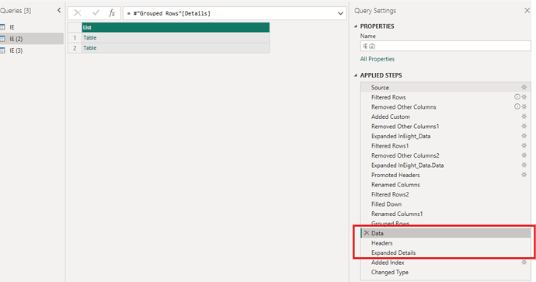Collapse the PROPERTIES section
The width and height of the screenshot is (536, 282).
(x=356, y=26)
